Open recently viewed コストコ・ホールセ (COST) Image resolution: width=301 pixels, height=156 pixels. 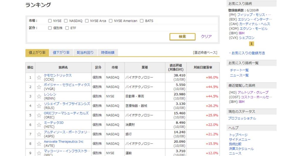point(256,97)
